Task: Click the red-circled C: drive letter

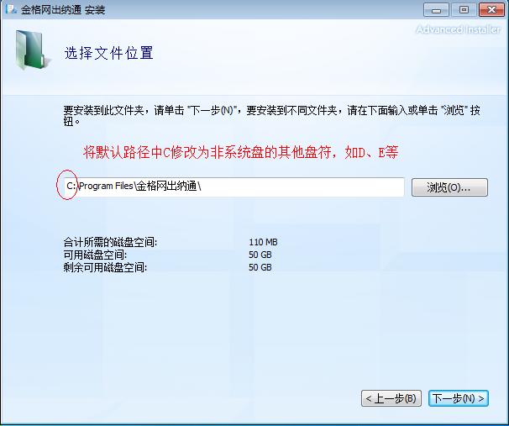Action: click(x=71, y=187)
